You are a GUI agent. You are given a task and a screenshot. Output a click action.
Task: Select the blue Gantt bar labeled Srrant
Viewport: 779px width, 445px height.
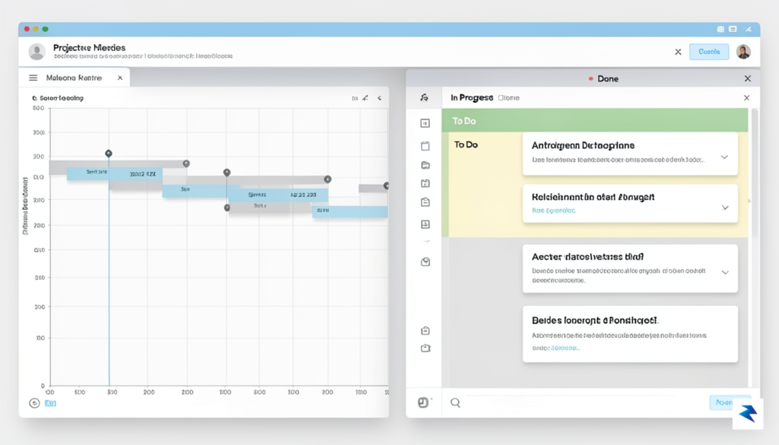tap(278, 195)
